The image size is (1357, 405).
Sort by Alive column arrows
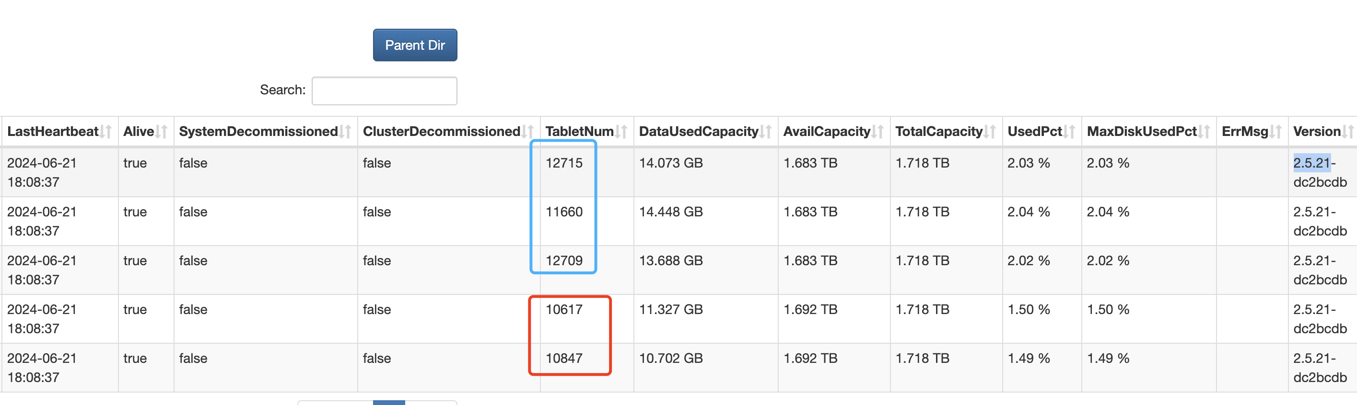coord(162,132)
